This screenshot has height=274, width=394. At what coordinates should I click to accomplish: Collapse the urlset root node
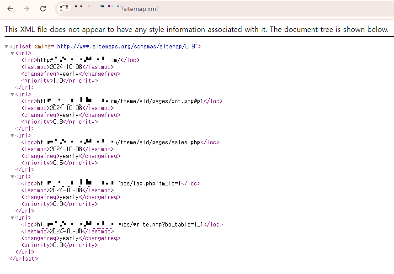(x=6, y=47)
